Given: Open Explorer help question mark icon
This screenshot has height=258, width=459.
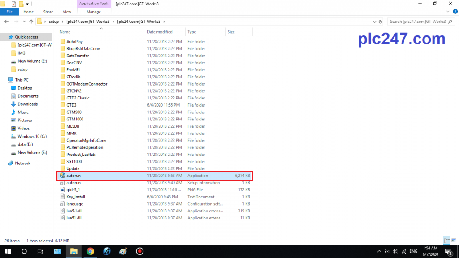Looking at the screenshot, I should (455, 12).
